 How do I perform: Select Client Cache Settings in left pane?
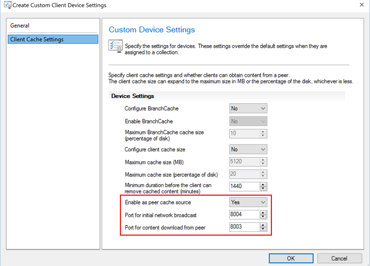click(53, 39)
